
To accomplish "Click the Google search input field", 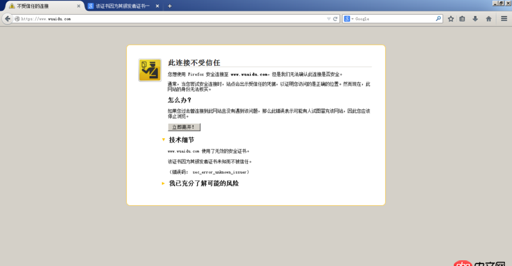I will [394, 19].
